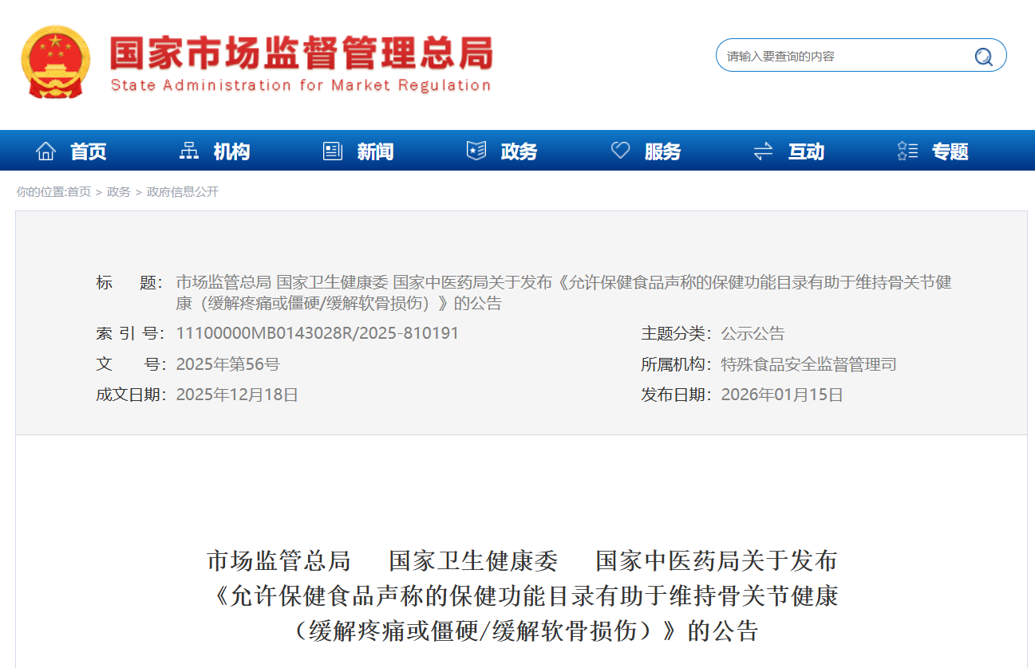
Task: Open 政府信息公开 from the breadcrumb
Action: (x=182, y=191)
